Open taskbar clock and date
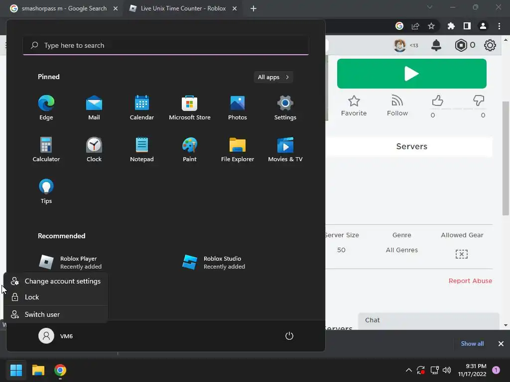The height and width of the screenshot is (382, 510). pyautogui.click(x=472, y=370)
